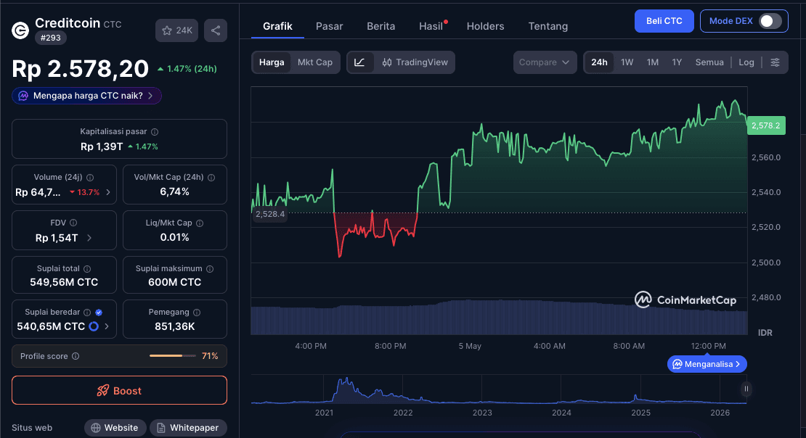Screen dimensions: 806x438
Task: Click info icon next to Suplai beredar
Action: (x=87, y=313)
